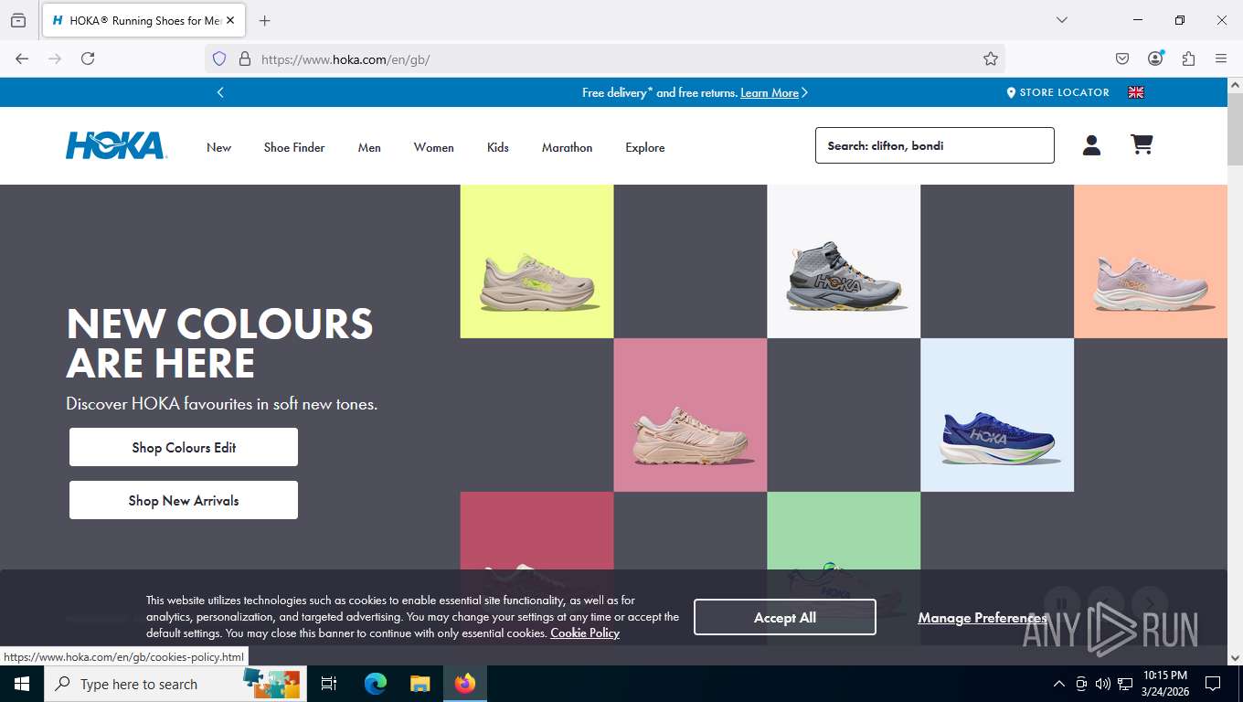The image size is (1243, 702).
Task: Open the shopping cart icon
Action: tap(1142, 144)
